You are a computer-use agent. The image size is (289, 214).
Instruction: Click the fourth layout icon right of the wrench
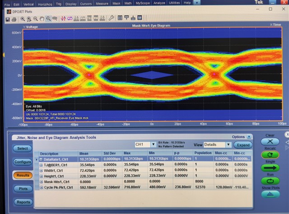point(140,18)
